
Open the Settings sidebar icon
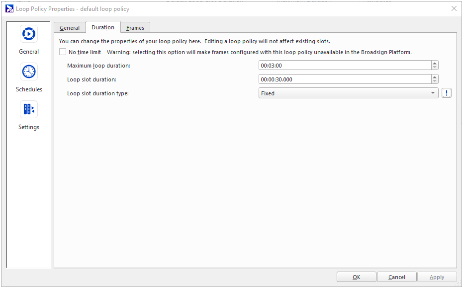coord(29,109)
